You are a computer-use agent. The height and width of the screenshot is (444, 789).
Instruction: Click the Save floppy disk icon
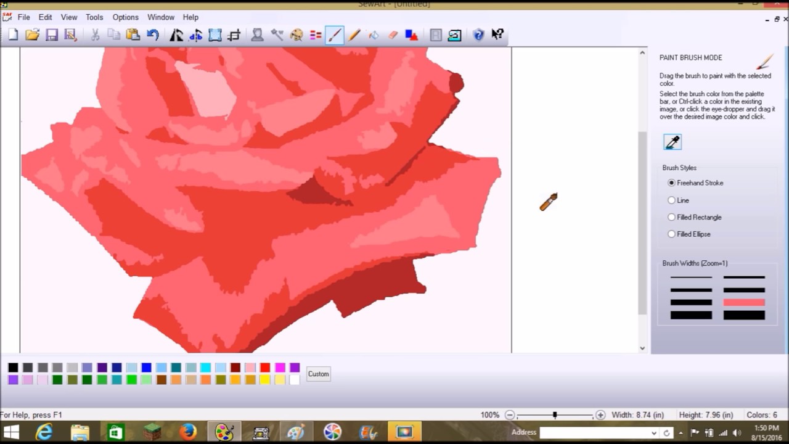tap(52, 35)
